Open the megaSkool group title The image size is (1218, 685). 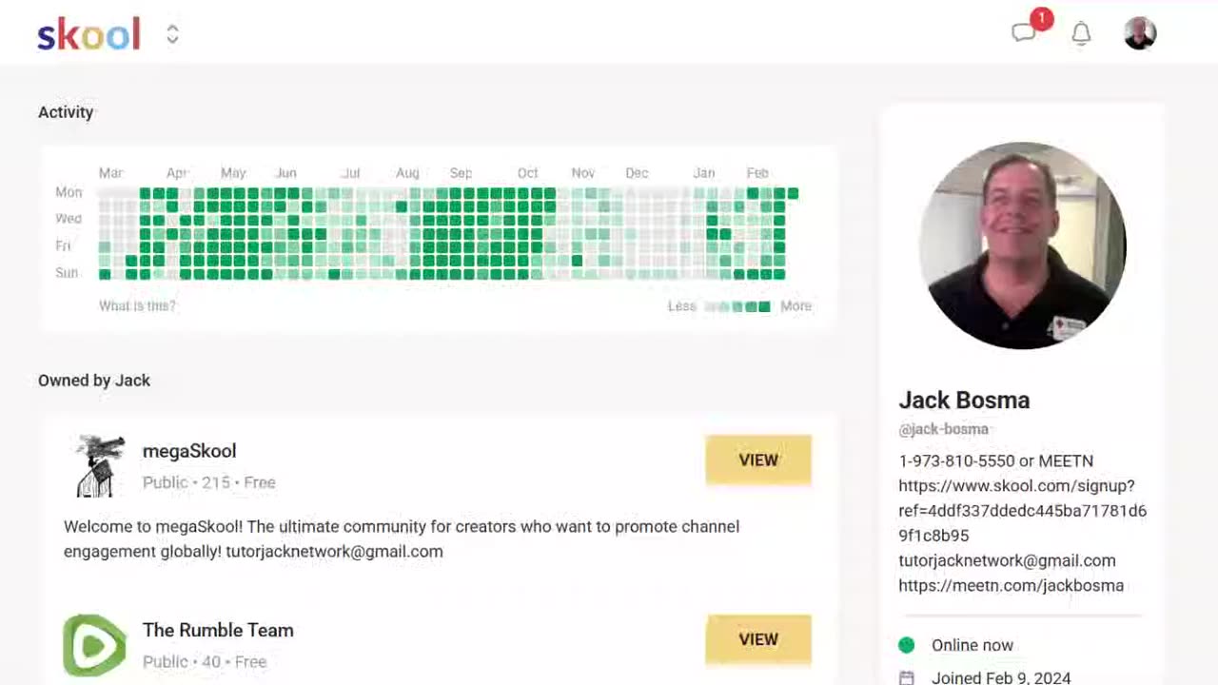(x=189, y=451)
